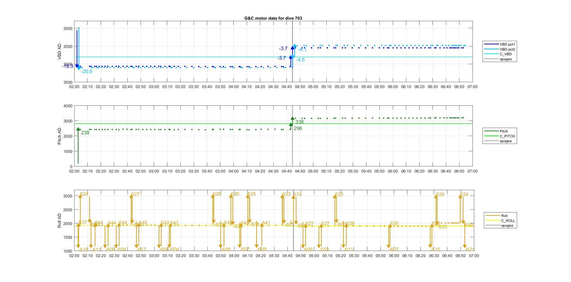571x282 pixels.
Task: Click the green Pitch legend line sample
Action: [491, 131]
